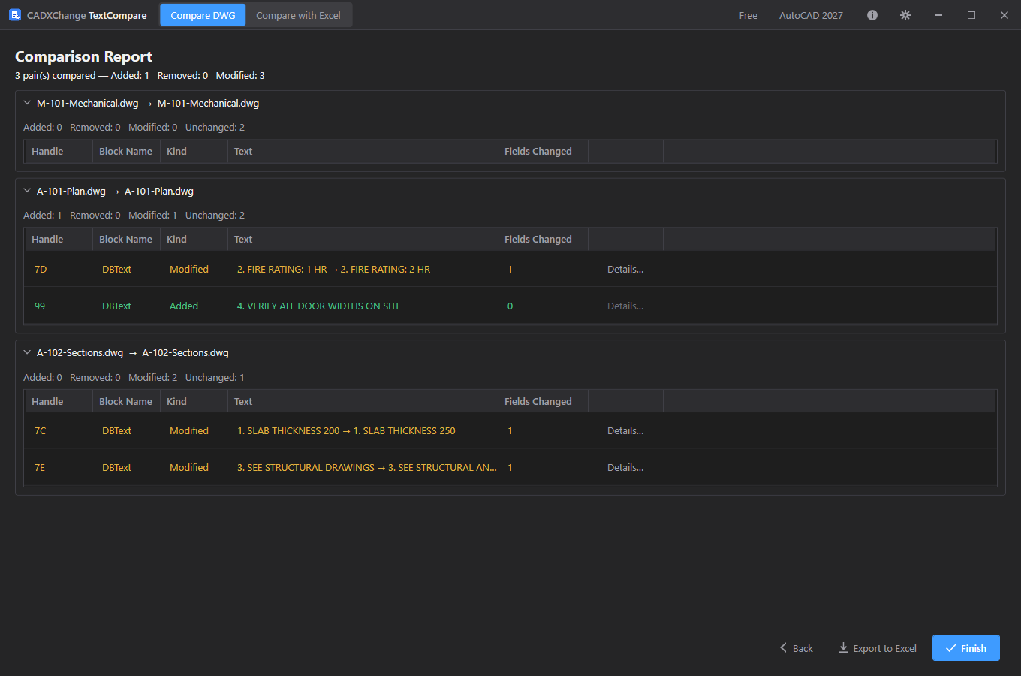Screen dimensions: 1021x676
Task: Switch to the Compare DWG tab
Action: (203, 15)
